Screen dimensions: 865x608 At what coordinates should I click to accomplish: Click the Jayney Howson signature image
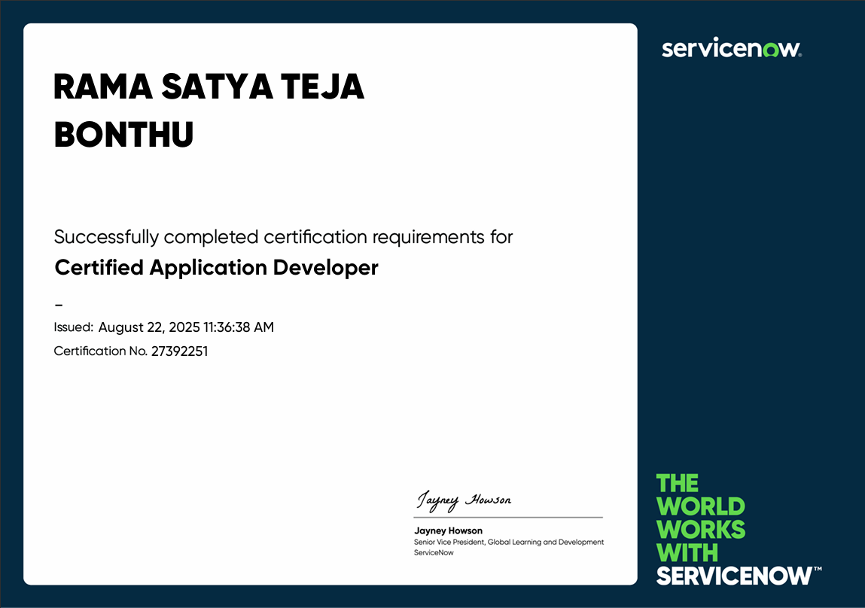[465, 498]
